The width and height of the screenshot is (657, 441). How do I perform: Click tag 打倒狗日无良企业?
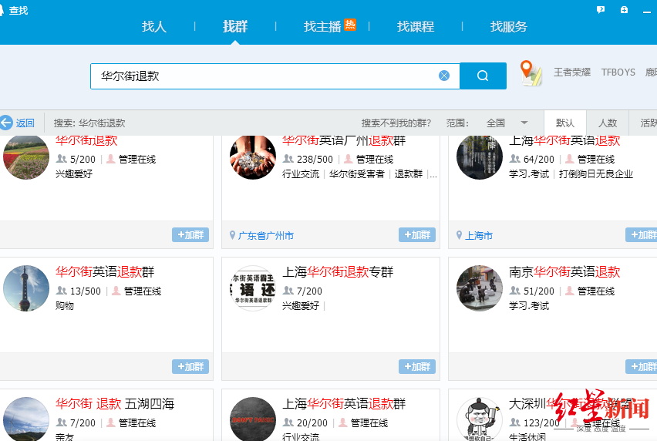point(596,173)
